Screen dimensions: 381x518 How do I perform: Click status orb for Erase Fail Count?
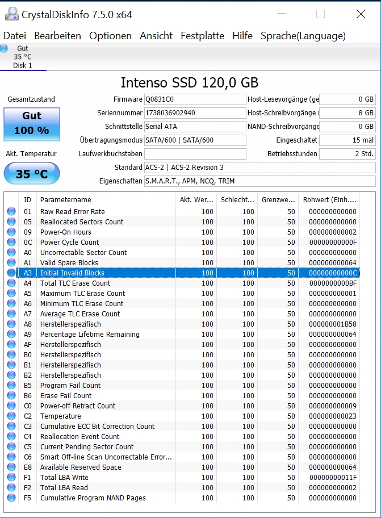pyautogui.click(x=11, y=395)
